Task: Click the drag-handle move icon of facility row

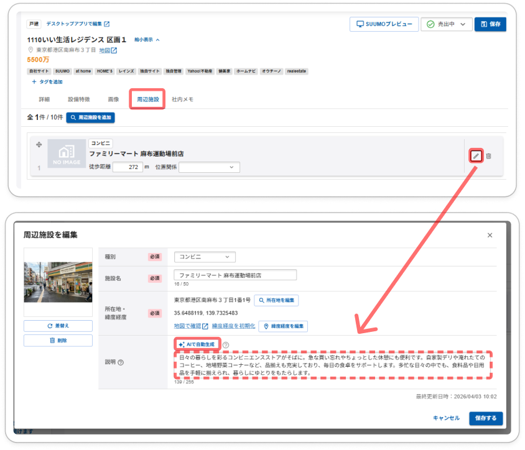Action: [39, 145]
